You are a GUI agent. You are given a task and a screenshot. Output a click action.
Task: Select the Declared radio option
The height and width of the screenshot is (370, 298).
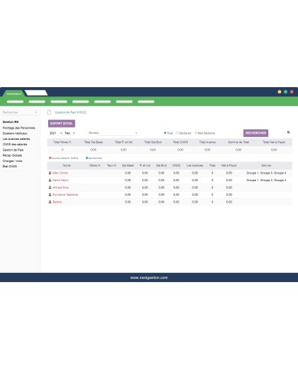pos(177,133)
